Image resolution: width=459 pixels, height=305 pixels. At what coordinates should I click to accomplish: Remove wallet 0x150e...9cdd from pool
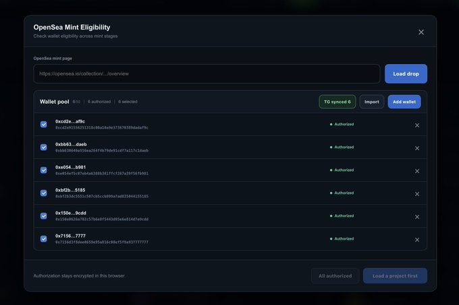417,217
